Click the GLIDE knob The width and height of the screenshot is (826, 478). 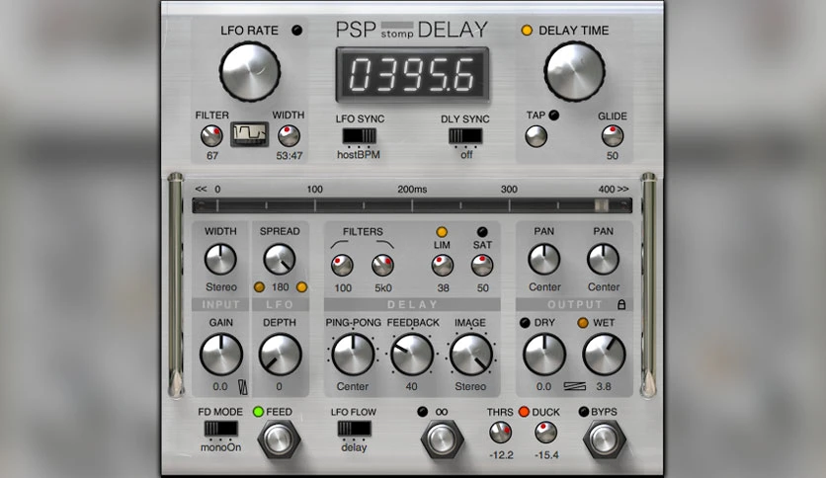click(613, 136)
